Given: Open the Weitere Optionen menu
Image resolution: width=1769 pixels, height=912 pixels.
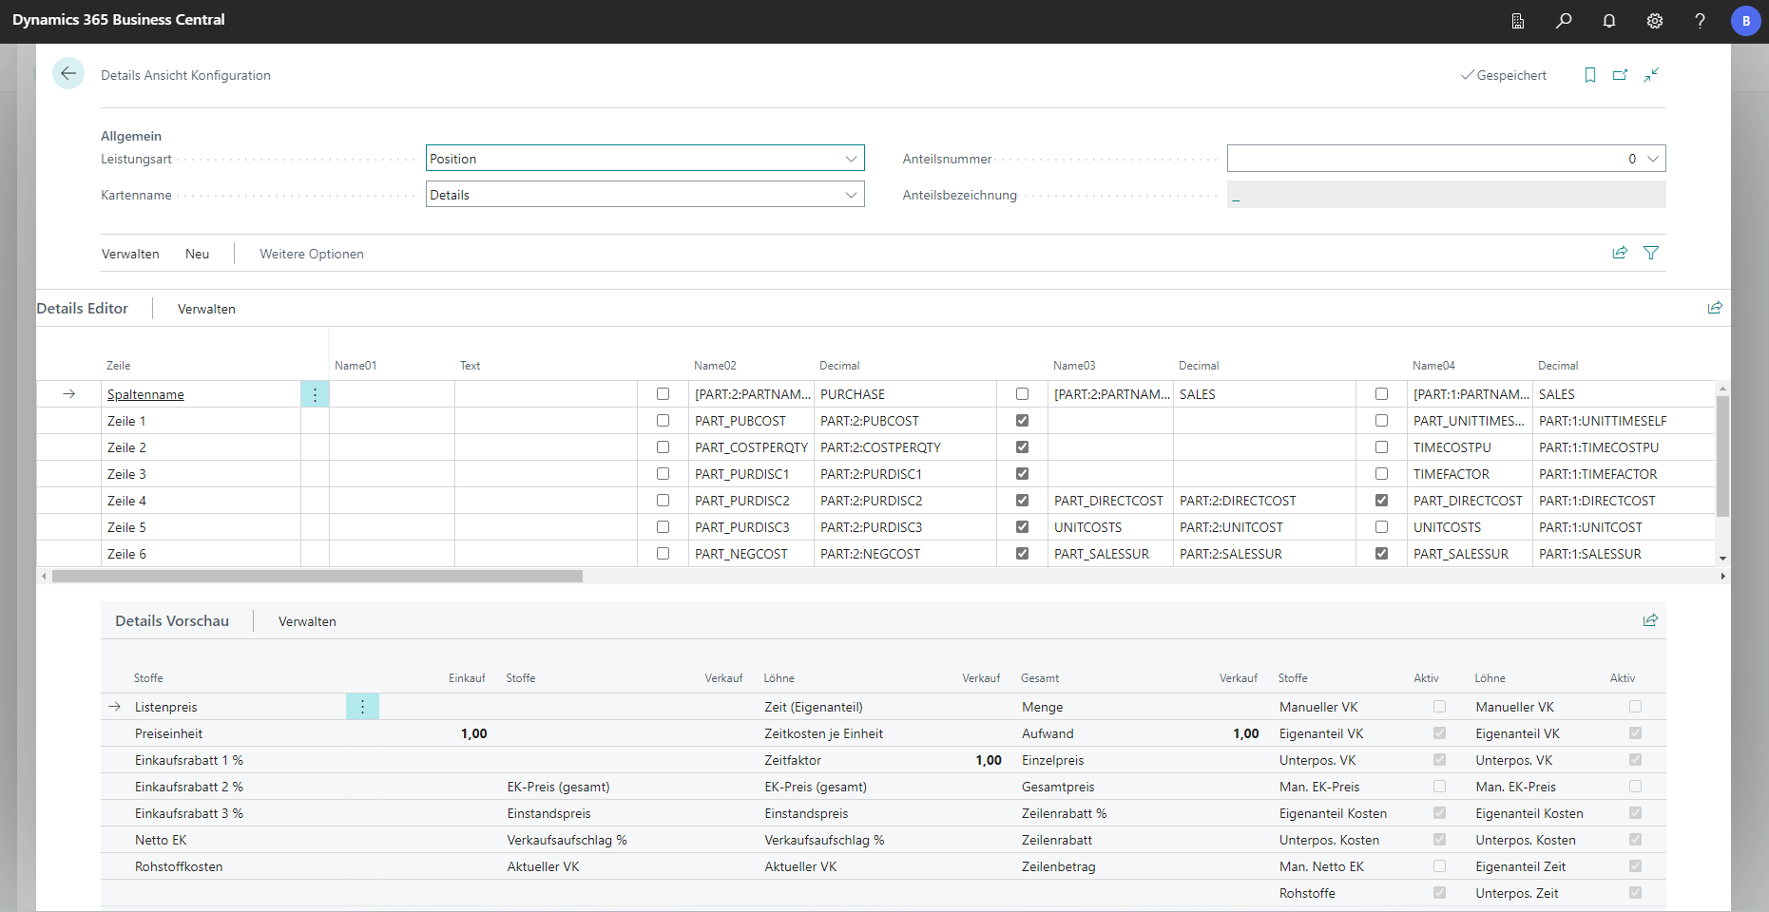Looking at the screenshot, I should (312, 254).
